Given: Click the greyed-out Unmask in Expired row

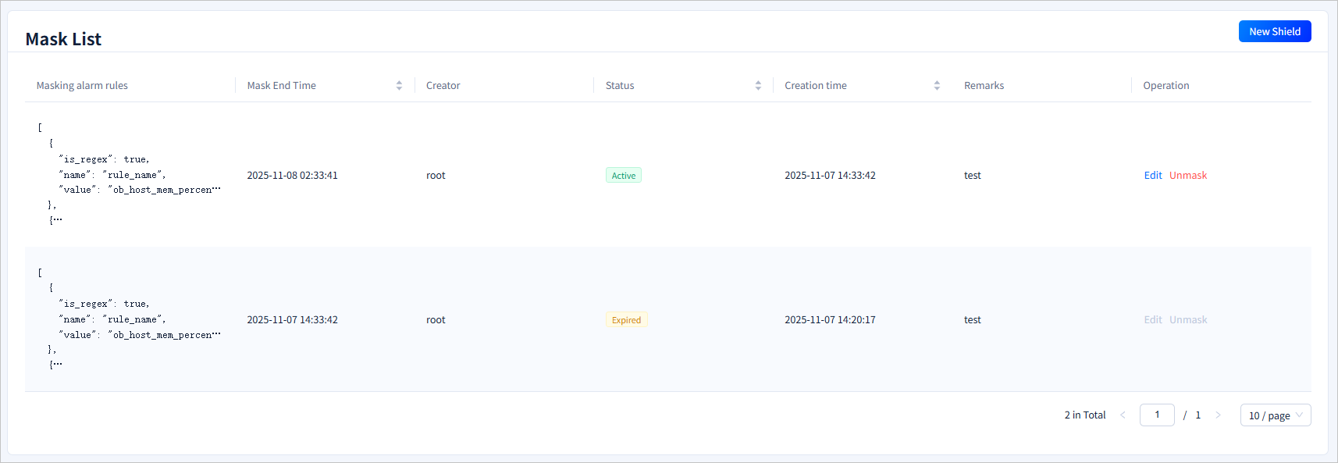Looking at the screenshot, I should [1187, 320].
